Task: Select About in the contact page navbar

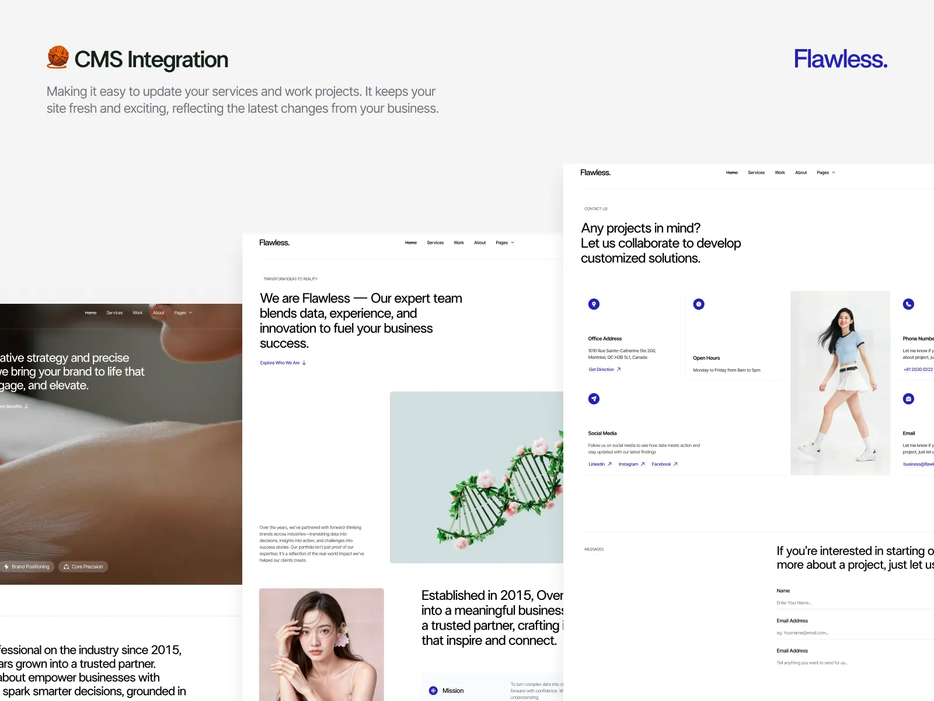Action: pyautogui.click(x=801, y=172)
